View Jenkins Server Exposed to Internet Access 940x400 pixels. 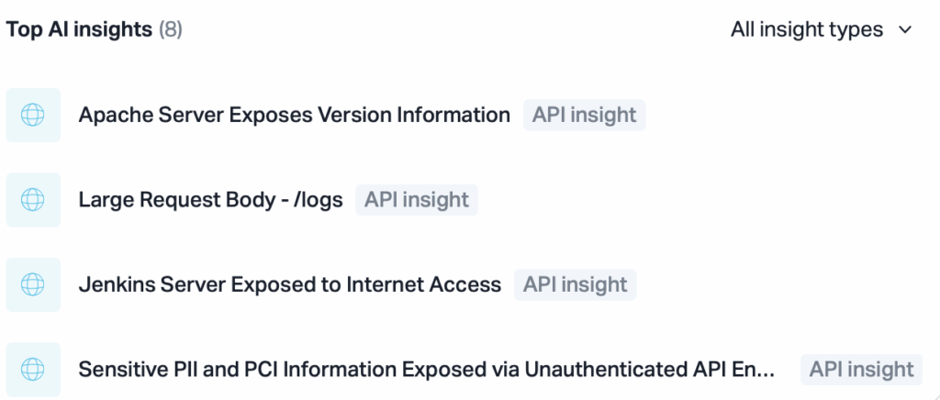[289, 285]
